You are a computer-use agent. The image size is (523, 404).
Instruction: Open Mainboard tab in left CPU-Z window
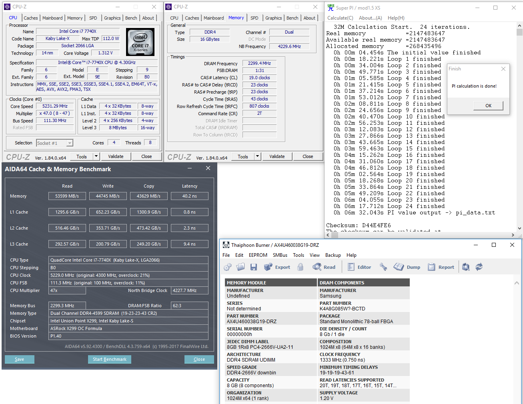[52, 18]
